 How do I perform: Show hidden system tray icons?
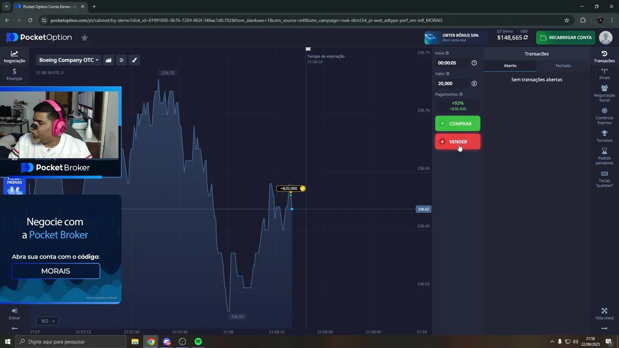(552, 342)
